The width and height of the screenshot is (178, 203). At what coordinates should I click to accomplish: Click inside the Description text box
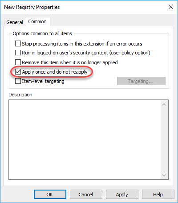click(x=85, y=140)
